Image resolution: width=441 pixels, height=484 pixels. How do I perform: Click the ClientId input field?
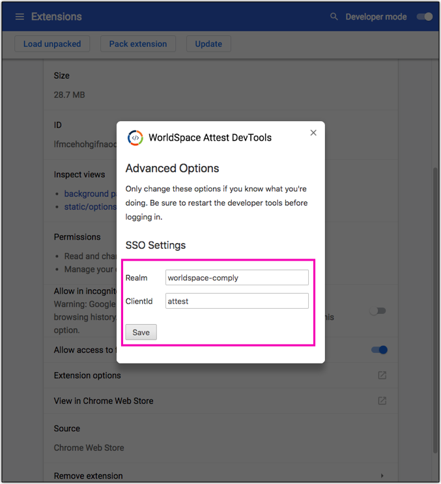(237, 301)
